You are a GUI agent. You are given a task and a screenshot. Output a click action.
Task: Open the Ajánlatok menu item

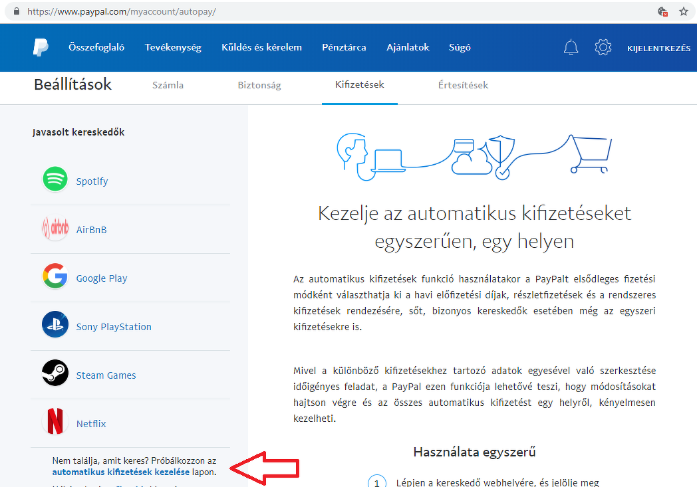pyautogui.click(x=408, y=47)
